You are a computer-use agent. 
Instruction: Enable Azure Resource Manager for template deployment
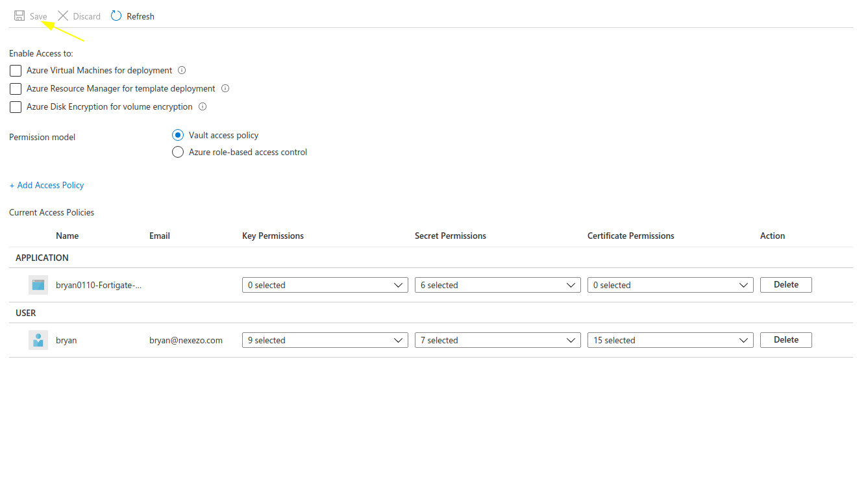(16, 89)
